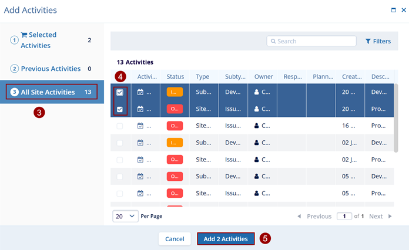Click the calendar icon in first activity row
The height and width of the screenshot is (250, 409).
click(140, 92)
